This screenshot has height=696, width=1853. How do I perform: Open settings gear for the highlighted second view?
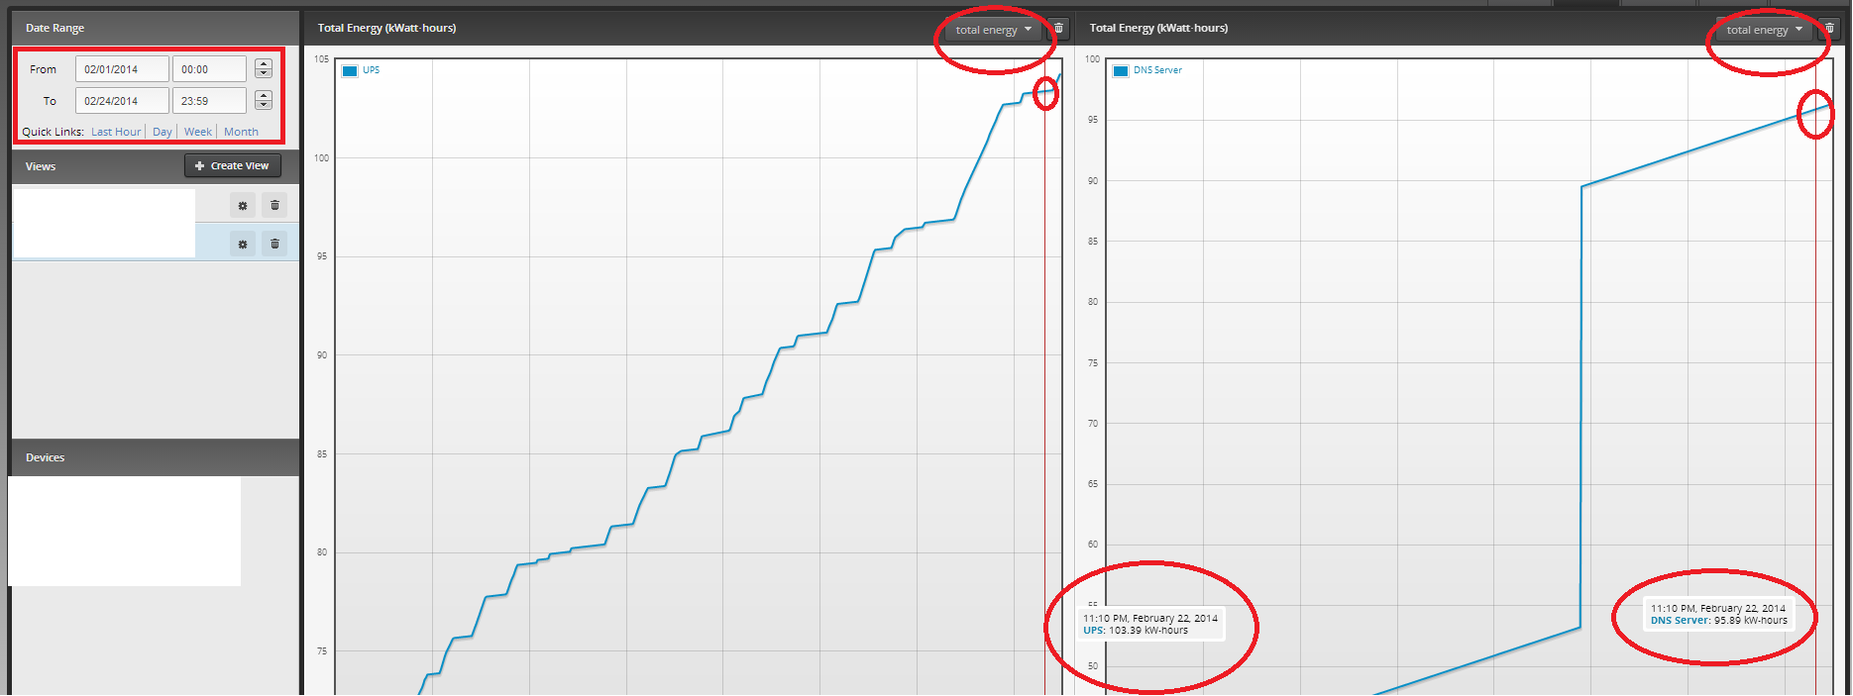[x=243, y=244]
